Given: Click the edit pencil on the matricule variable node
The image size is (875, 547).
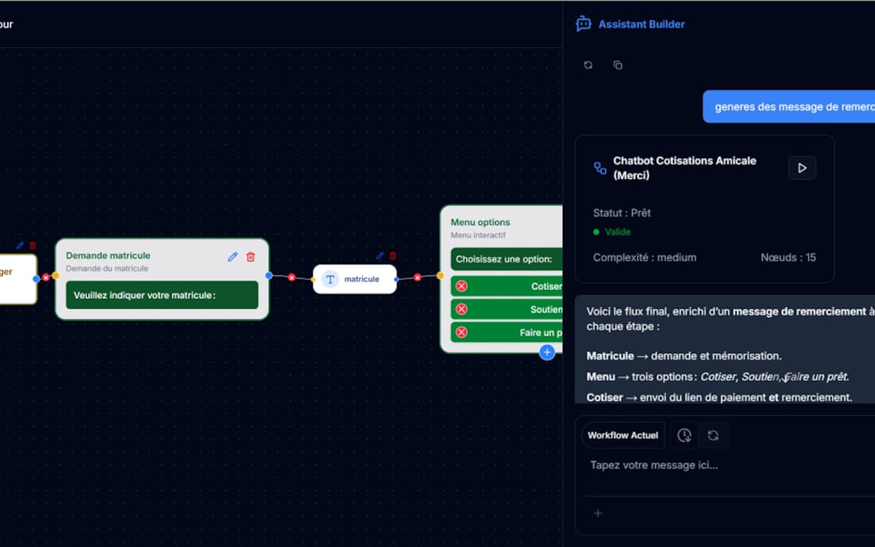Looking at the screenshot, I should [x=380, y=255].
